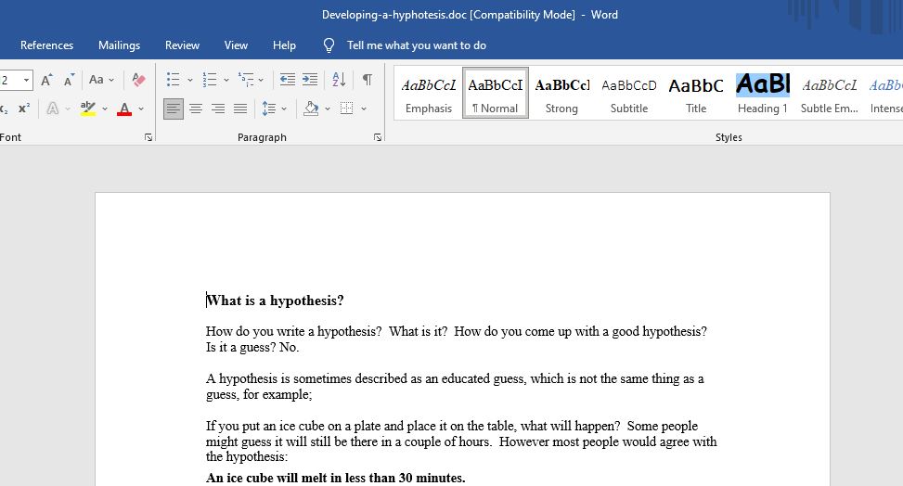The height and width of the screenshot is (486, 903).
Task: Open the Font dialog launcher
Action: click(x=148, y=137)
